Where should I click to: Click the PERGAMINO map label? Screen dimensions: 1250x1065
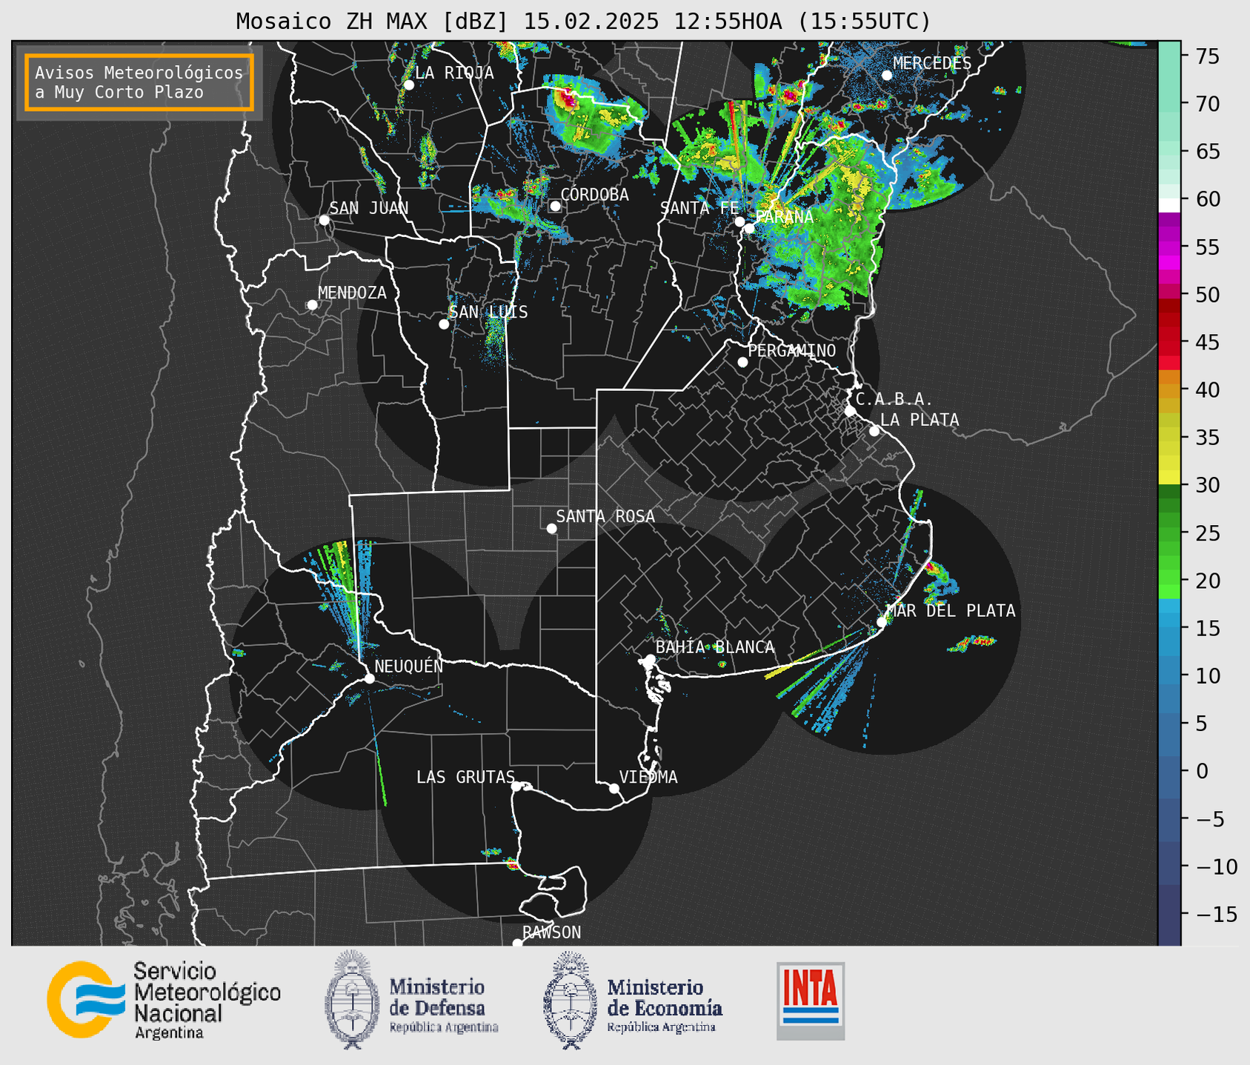pyautogui.click(x=792, y=350)
